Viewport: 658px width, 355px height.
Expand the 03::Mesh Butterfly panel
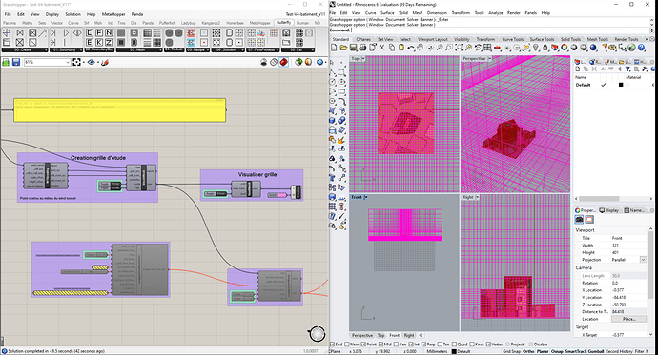point(139,49)
